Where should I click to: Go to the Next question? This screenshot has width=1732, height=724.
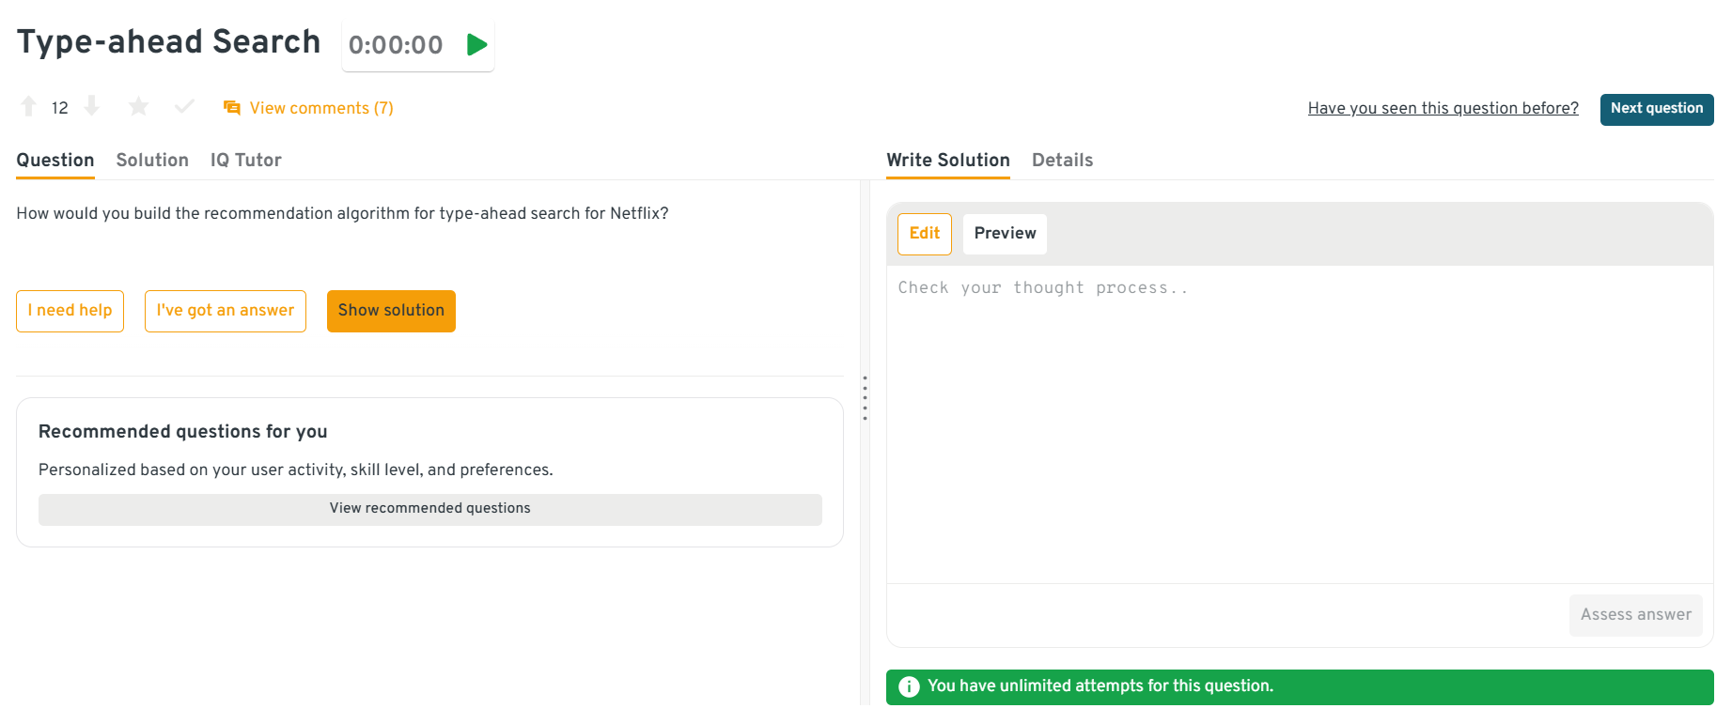(x=1656, y=109)
